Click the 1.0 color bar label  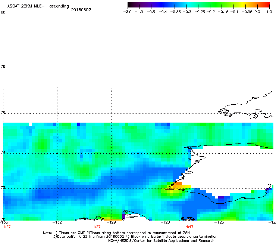(269, 12)
